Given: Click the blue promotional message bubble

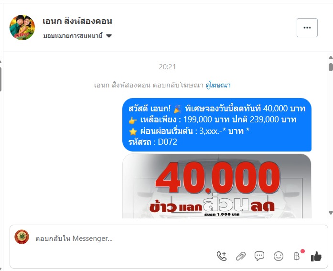Looking at the screenshot, I should click(x=217, y=125).
